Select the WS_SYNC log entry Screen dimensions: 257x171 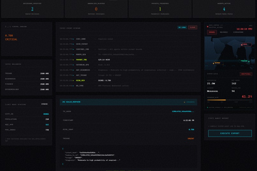click(x=128, y=86)
